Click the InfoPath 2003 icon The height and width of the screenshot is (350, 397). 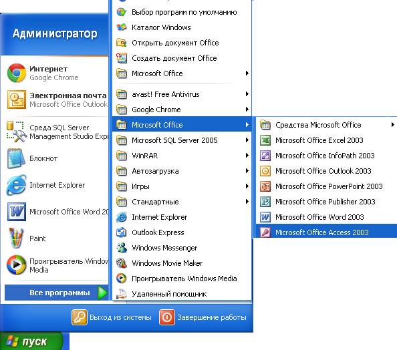point(265,156)
